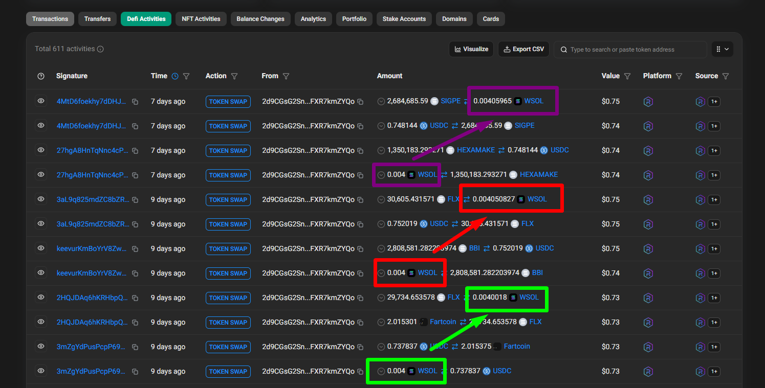Open the column layout dropdown

coord(723,49)
